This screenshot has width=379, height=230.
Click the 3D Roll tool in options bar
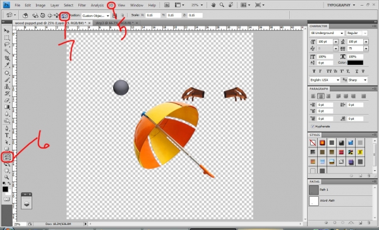pyautogui.click(x=42, y=16)
